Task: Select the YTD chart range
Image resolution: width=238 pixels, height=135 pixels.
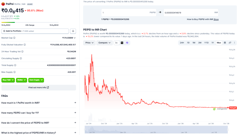Action: pyautogui.click(x=206, y=43)
